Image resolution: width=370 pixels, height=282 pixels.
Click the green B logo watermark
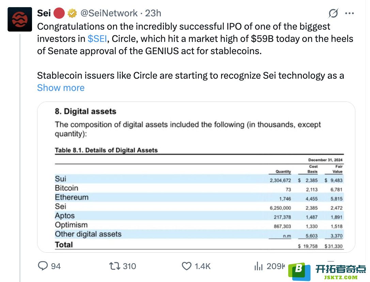(299, 271)
